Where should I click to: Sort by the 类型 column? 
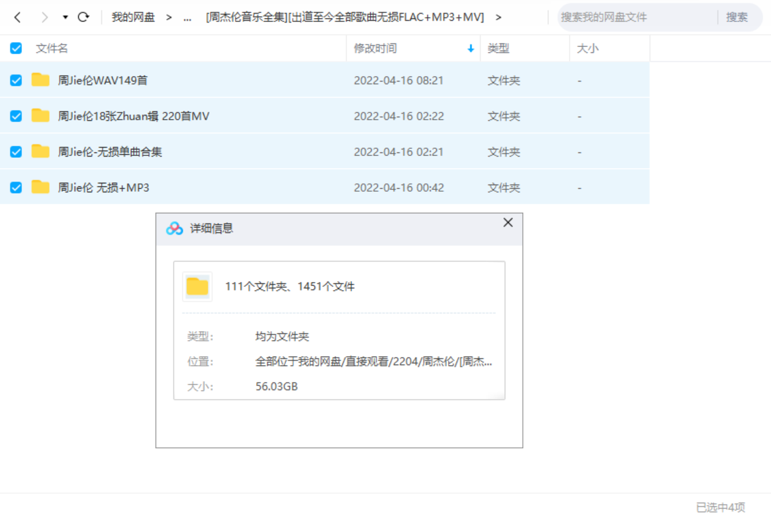click(498, 48)
